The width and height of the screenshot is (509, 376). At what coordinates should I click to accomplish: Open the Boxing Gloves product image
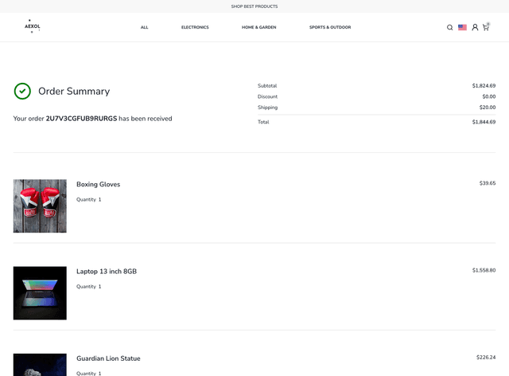pos(40,206)
